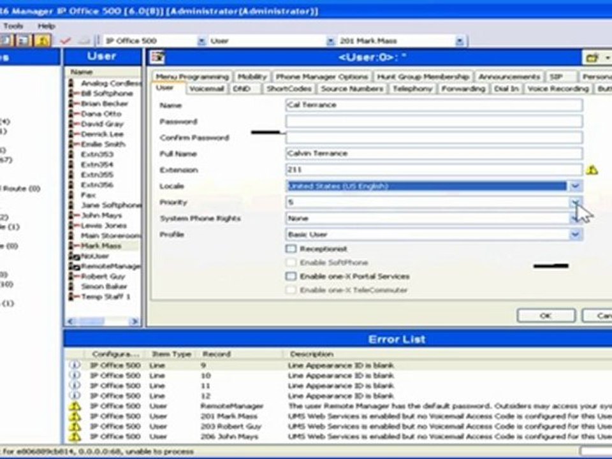Click the Name input field
Image resolution: width=612 pixels, height=459 pixels.
coord(434,105)
